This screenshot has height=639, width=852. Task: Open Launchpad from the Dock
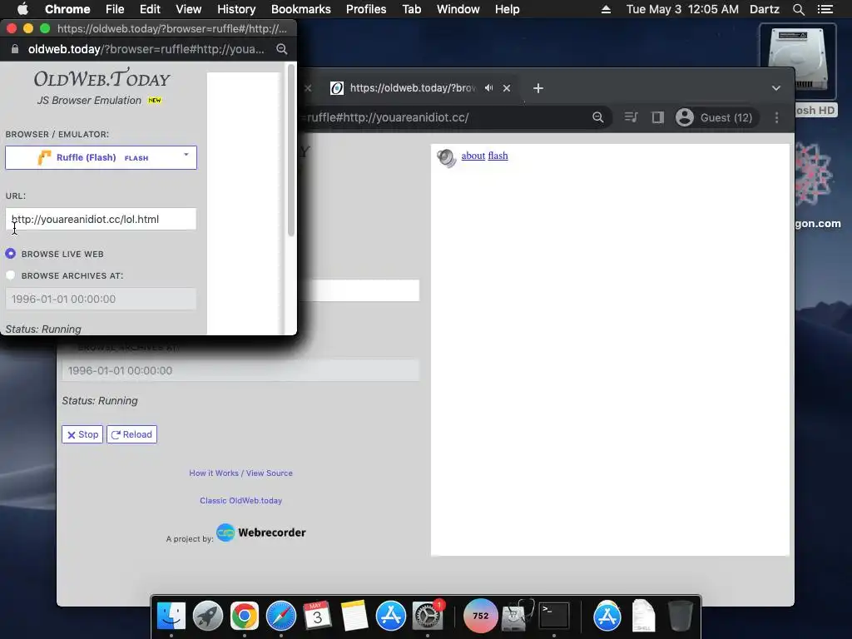point(207,616)
